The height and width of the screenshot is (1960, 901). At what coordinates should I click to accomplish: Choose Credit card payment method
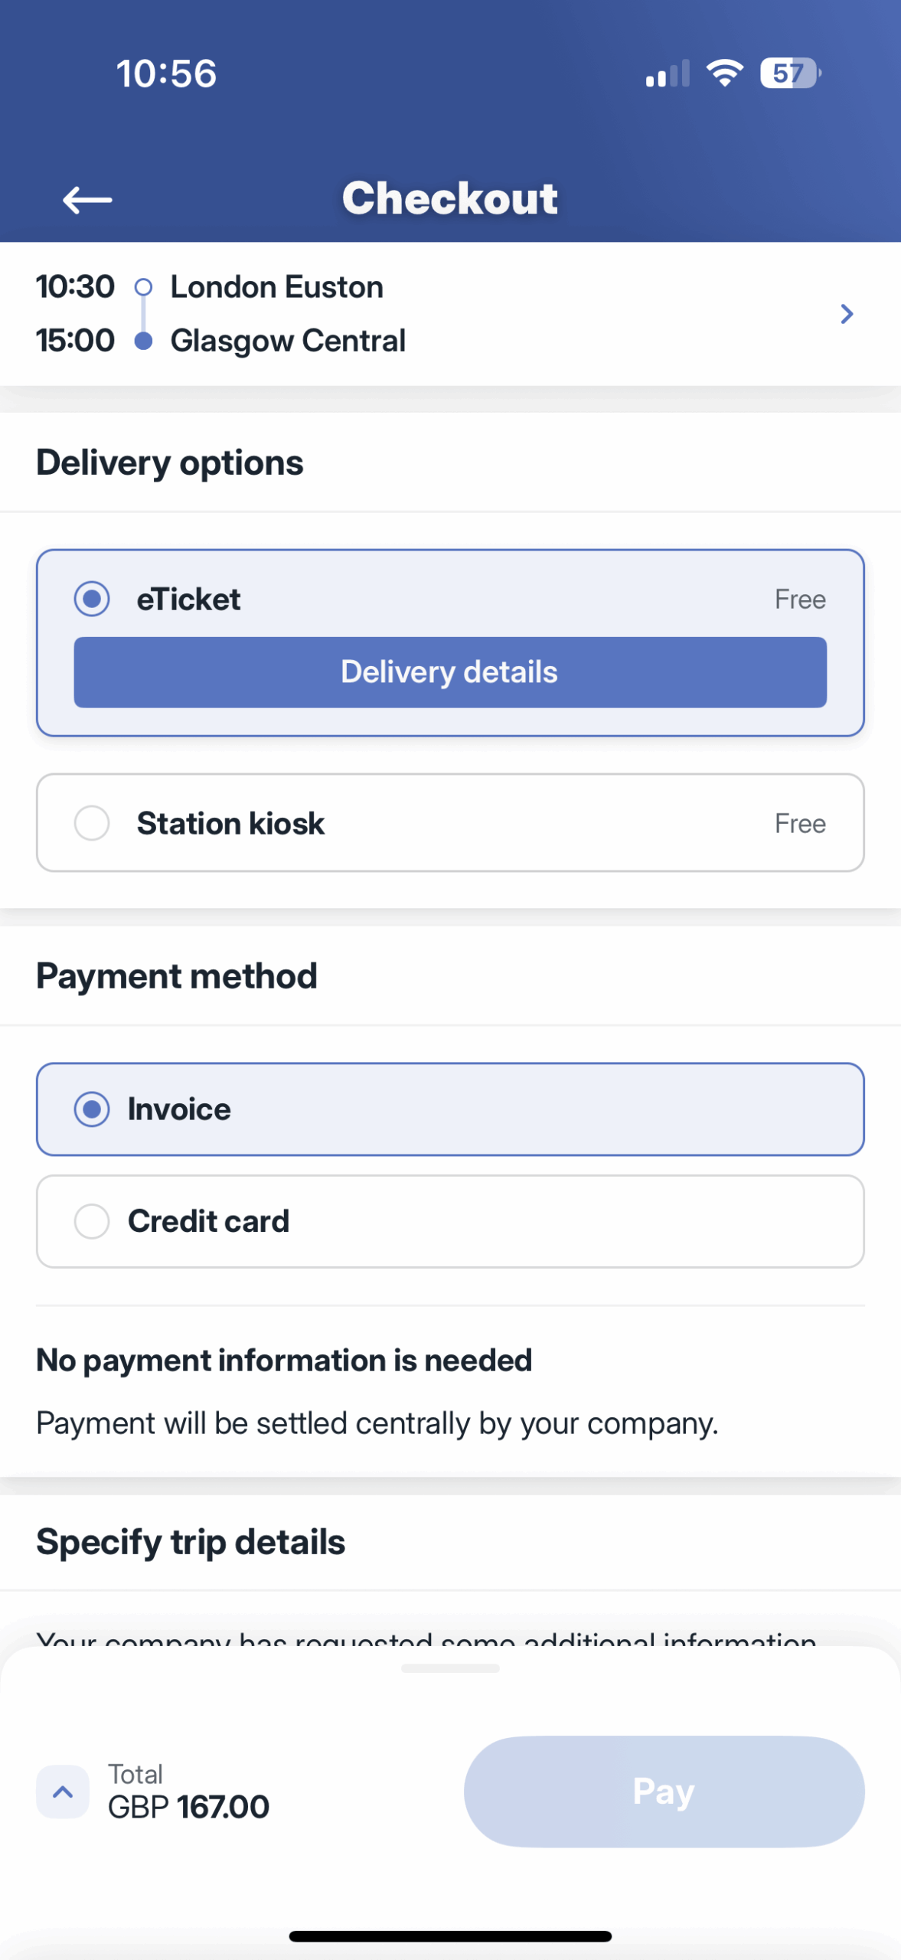click(x=450, y=1221)
